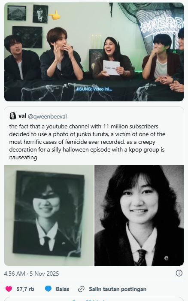
Task: Open the top video screenshot image
Action: click(94, 52)
